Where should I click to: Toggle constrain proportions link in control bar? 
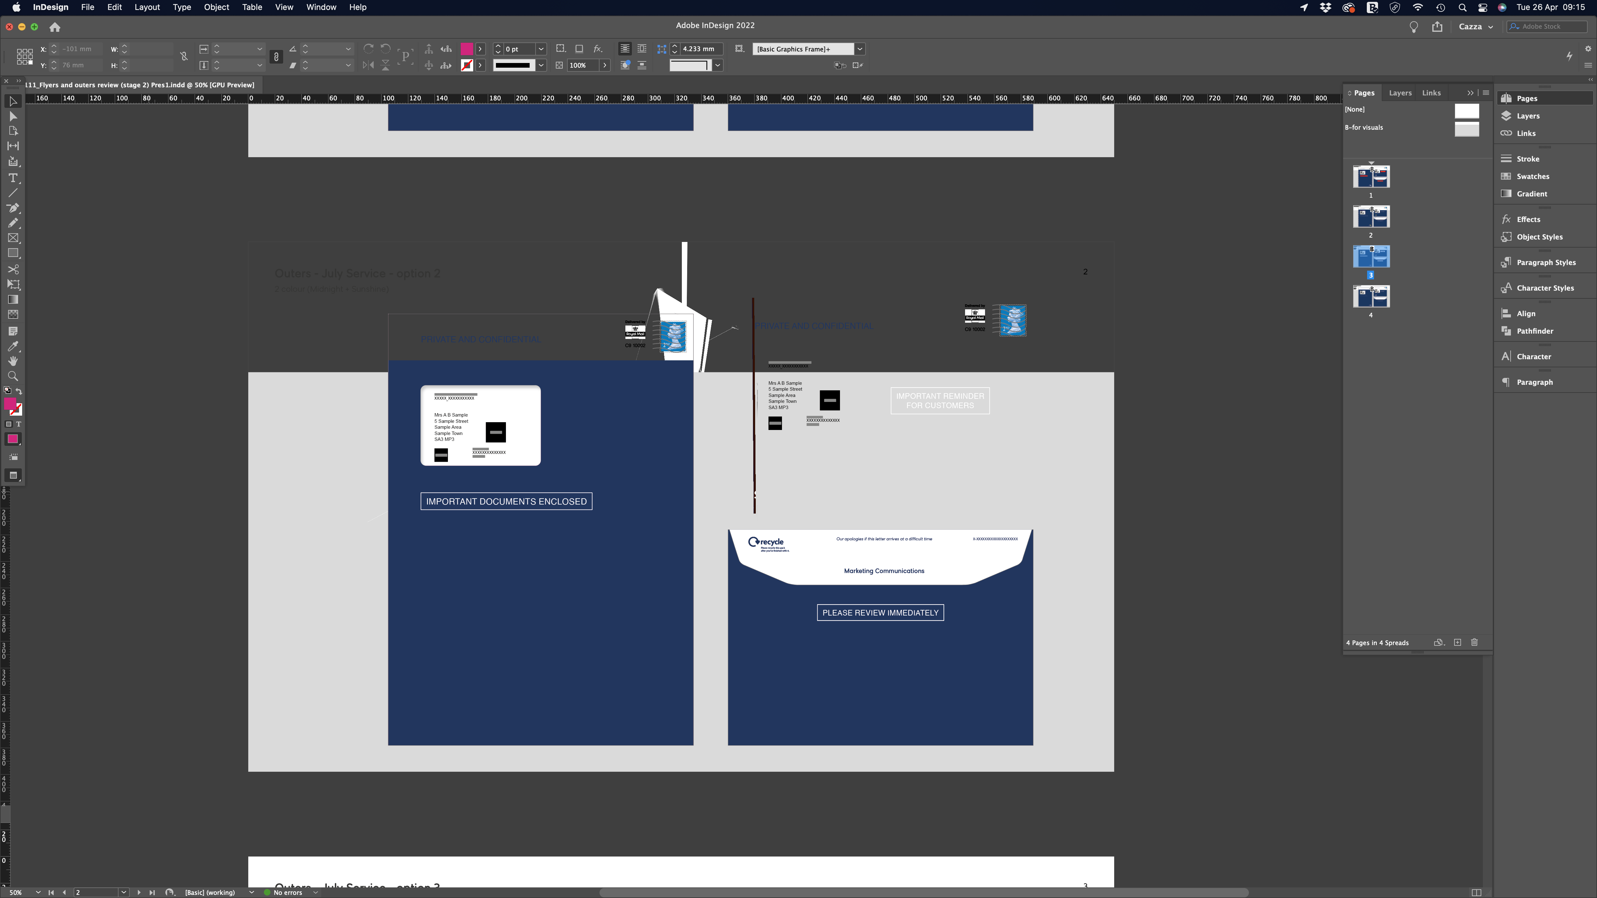pyautogui.click(x=183, y=56)
